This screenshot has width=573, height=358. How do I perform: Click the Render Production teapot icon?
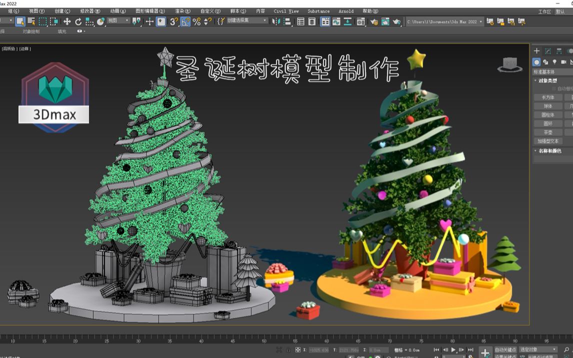click(x=396, y=22)
